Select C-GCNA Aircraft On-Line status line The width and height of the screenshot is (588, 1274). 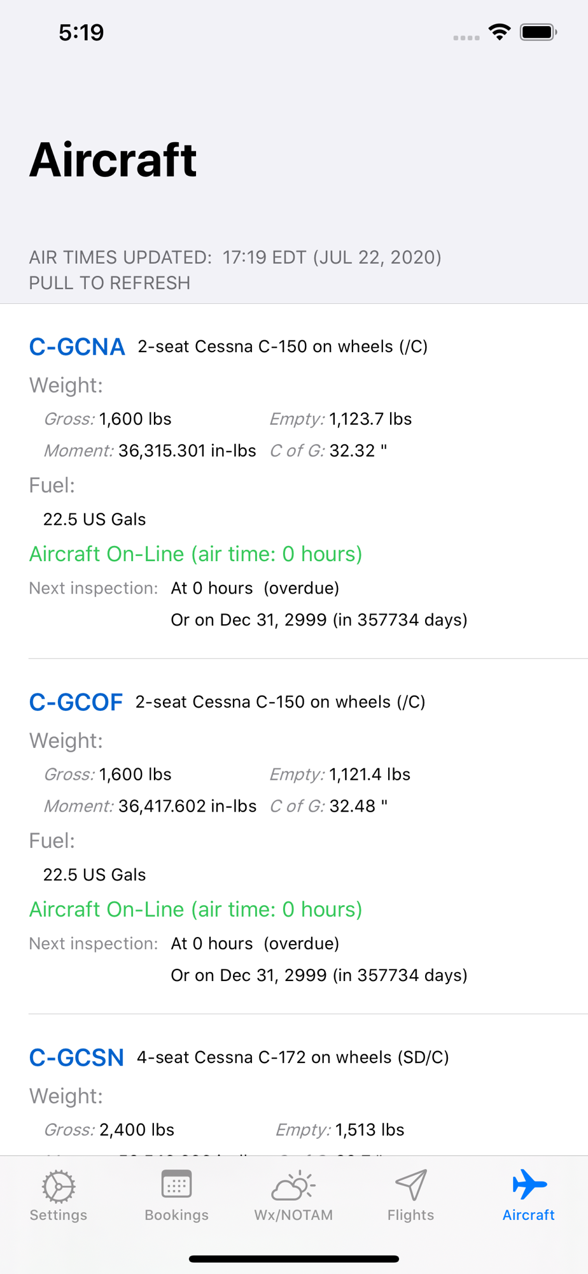(196, 554)
